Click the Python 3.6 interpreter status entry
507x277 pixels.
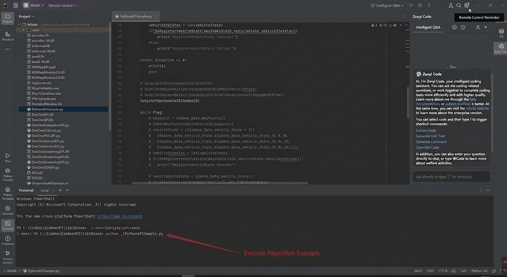point(479,271)
